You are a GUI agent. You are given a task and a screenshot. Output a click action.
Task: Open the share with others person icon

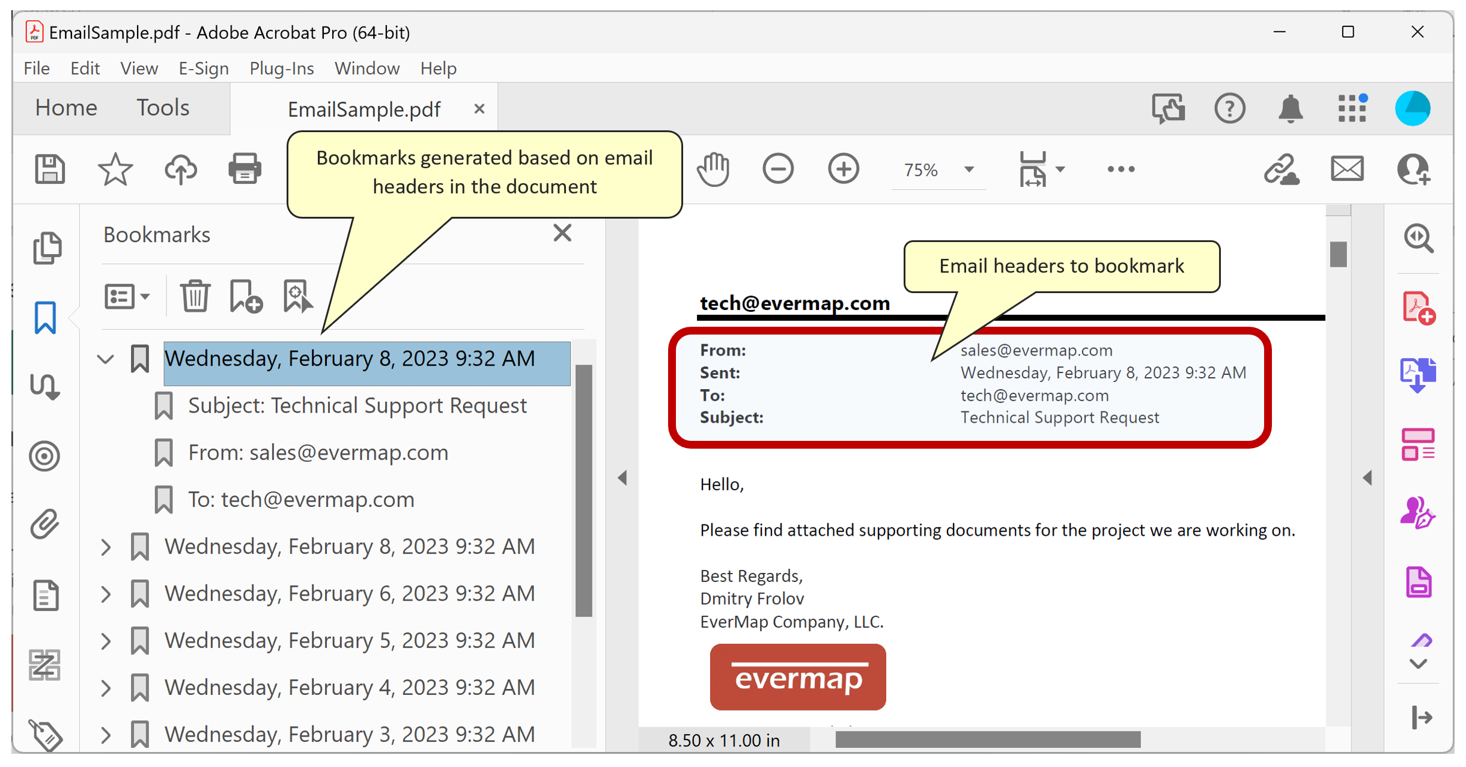[1413, 169]
